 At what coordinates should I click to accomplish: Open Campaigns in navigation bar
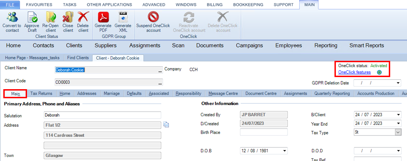[249, 45]
